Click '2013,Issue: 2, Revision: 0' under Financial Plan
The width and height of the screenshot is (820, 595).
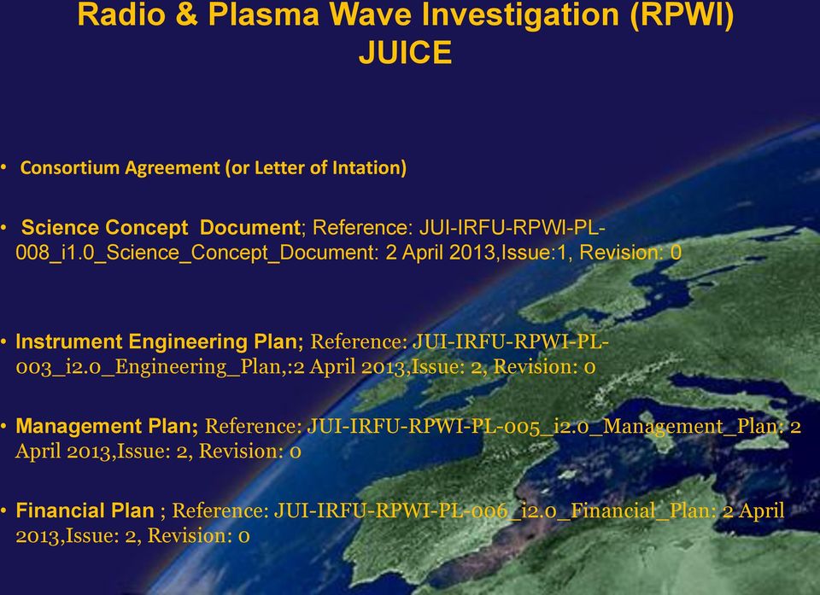pos(132,535)
